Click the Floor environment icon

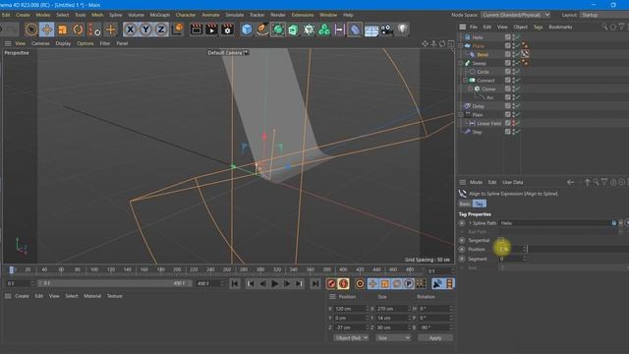pos(372,30)
